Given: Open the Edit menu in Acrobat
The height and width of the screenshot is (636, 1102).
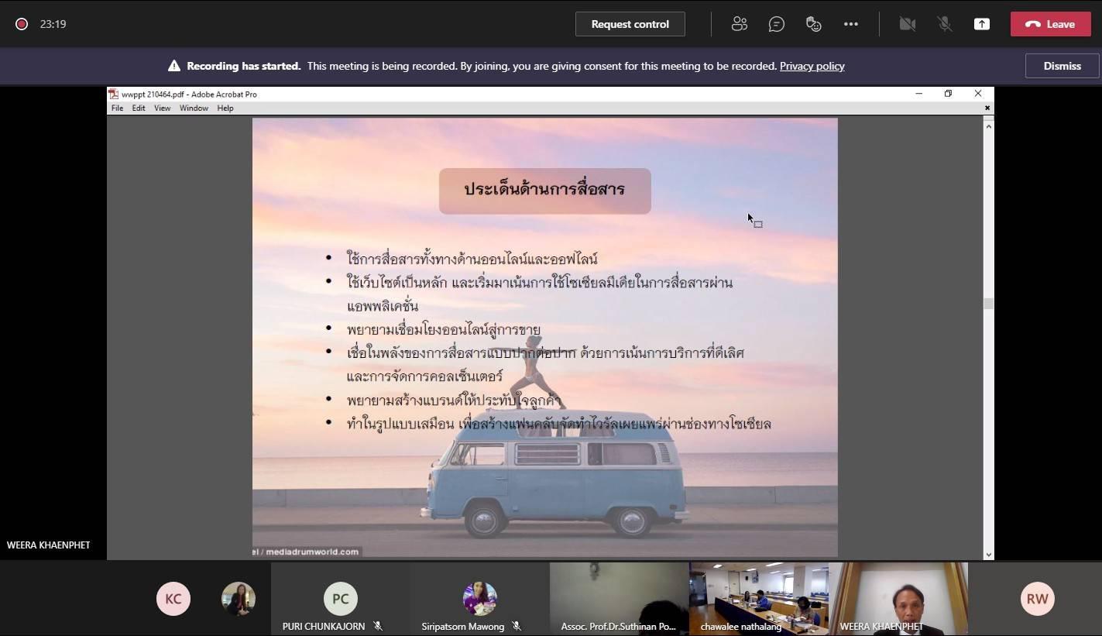Looking at the screenshot, I should pyautogui.click(x=139, y=108).
